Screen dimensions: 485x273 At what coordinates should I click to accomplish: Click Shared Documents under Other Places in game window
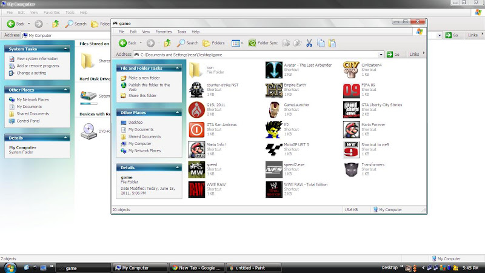pyautogui.click(x=144, y=136)
